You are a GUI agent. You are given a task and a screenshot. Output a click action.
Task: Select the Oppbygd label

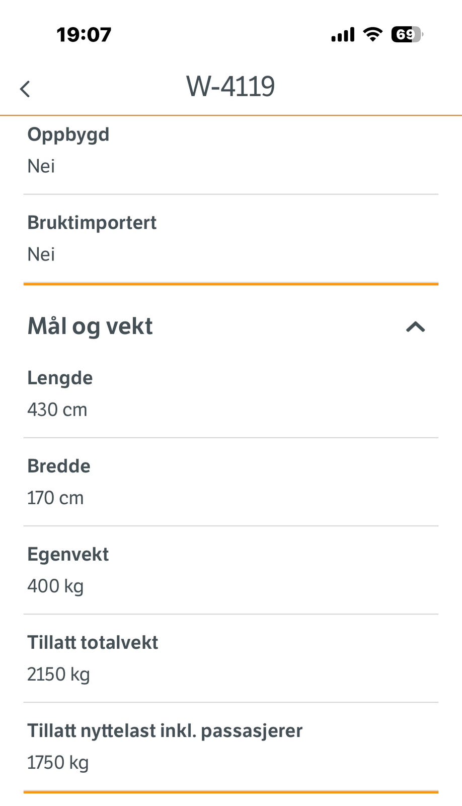point(68,135)
